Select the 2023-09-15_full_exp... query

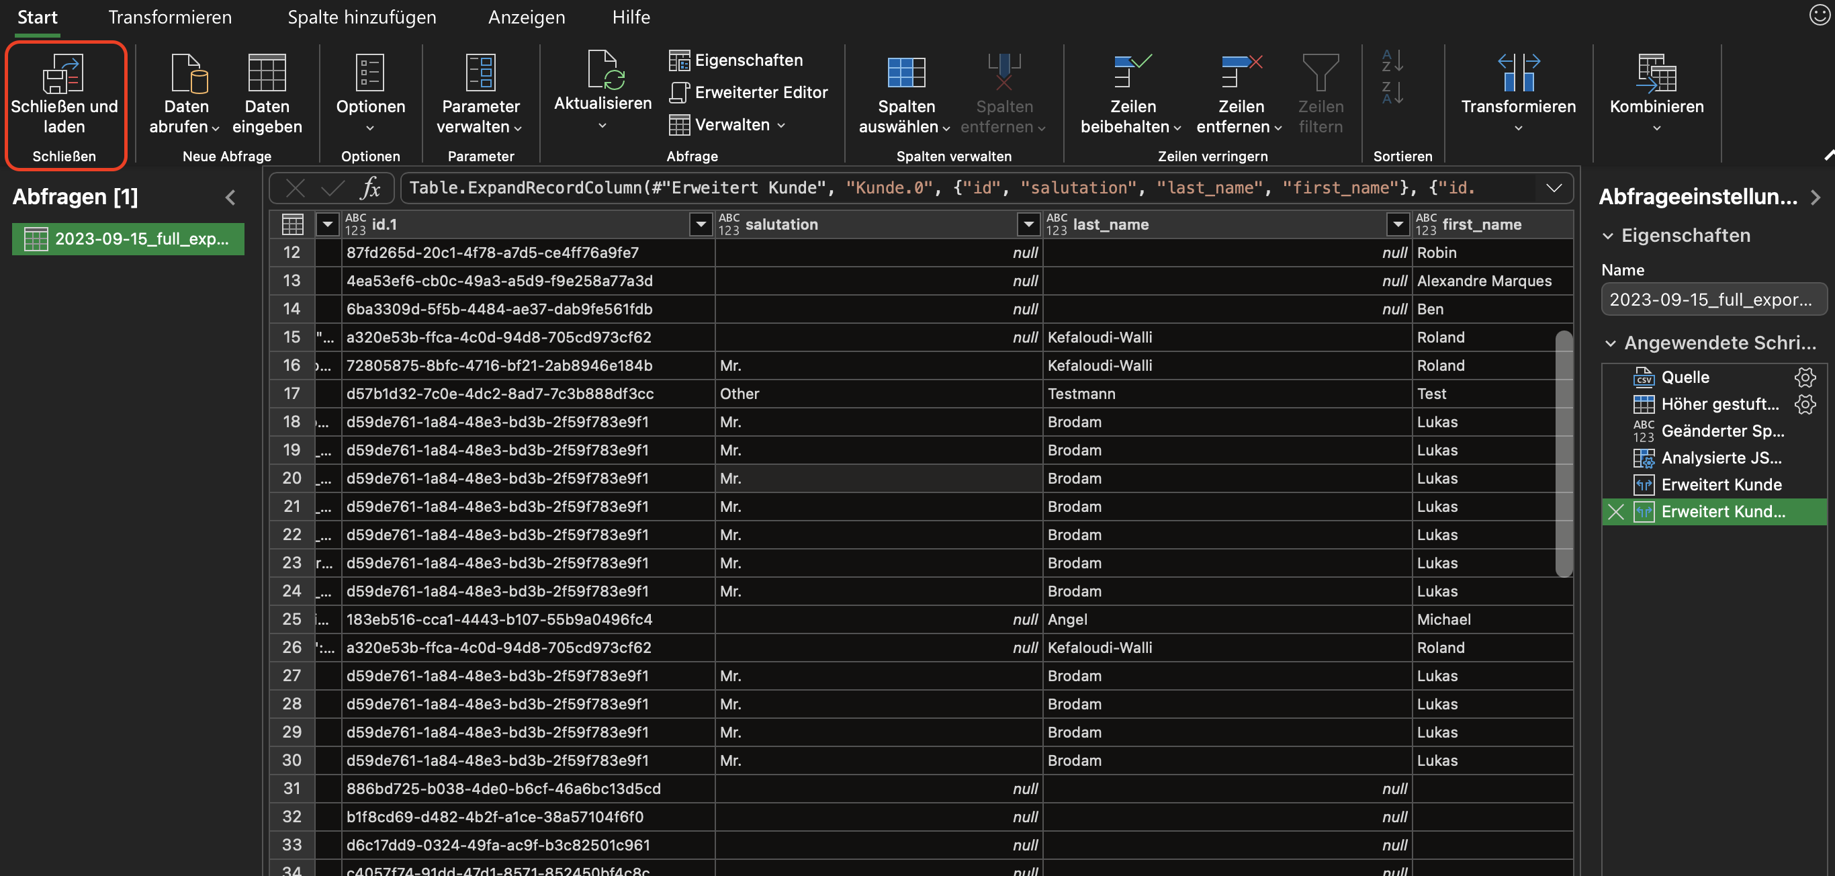128,238
